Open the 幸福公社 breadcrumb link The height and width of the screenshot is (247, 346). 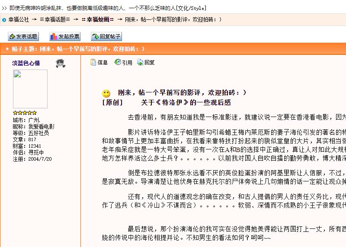pyautogui.click(x=19, y=19)
